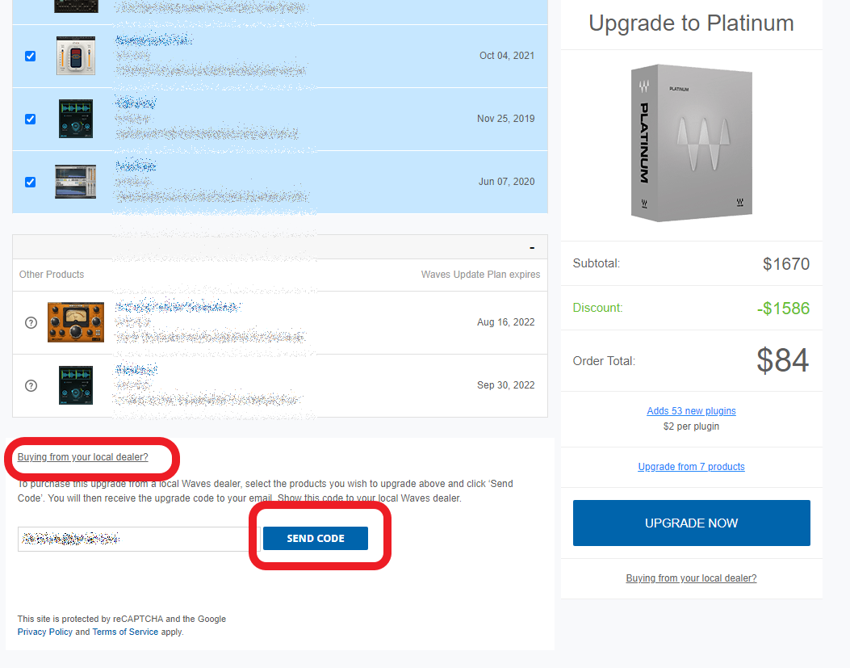
Task: Uncheck the Nov 25, 2019 product checkbox
Action: [31, 119]
